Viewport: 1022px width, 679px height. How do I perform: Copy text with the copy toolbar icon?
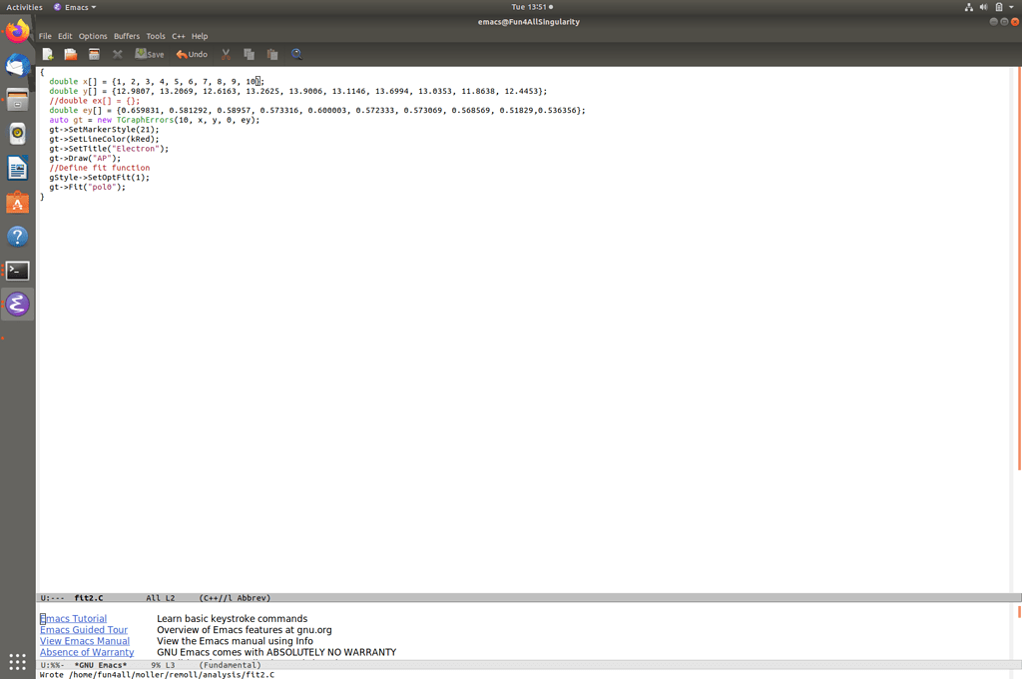[249, 54]
